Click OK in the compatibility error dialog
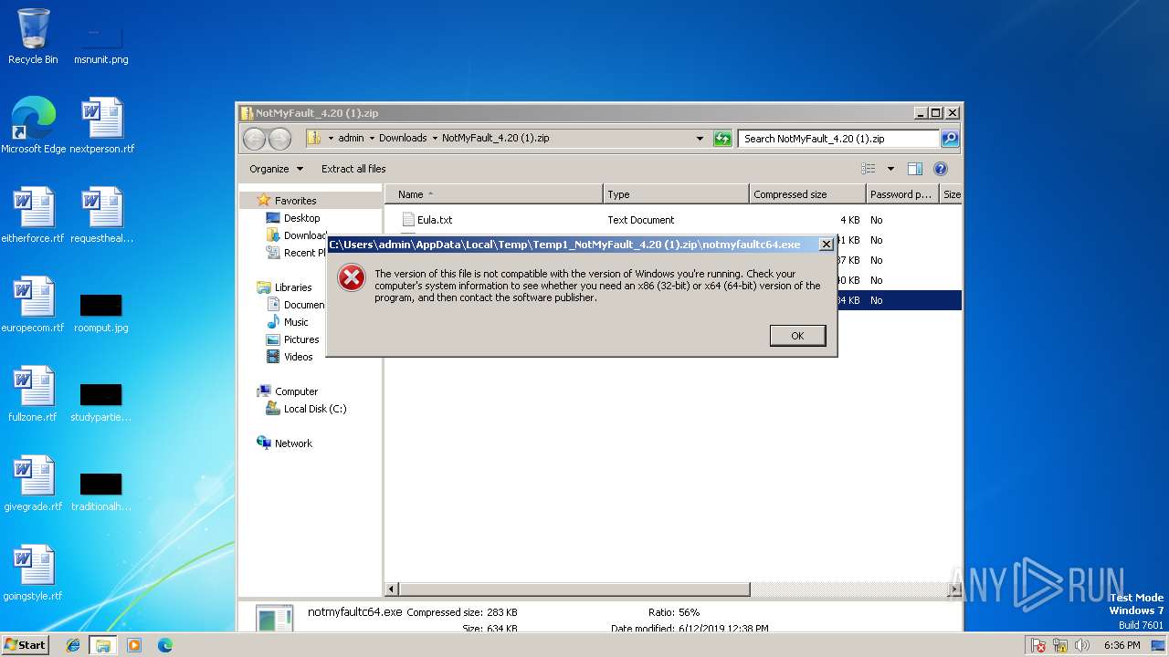 797,336
